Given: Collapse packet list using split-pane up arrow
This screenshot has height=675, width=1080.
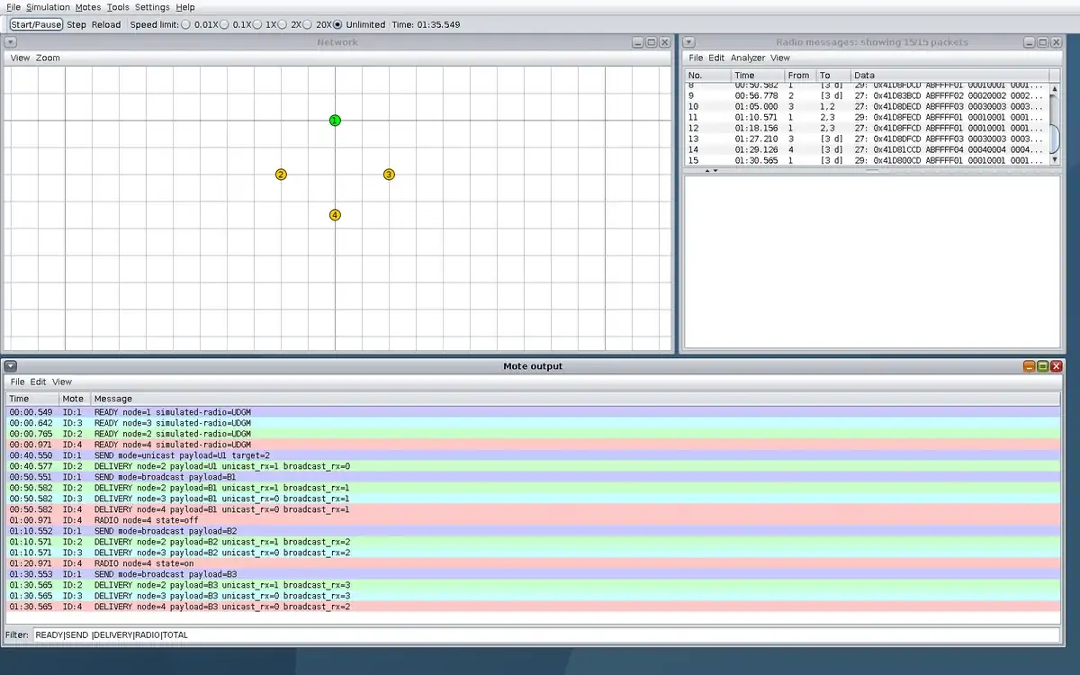Looking at the screenshot, I should click(706, 170).
